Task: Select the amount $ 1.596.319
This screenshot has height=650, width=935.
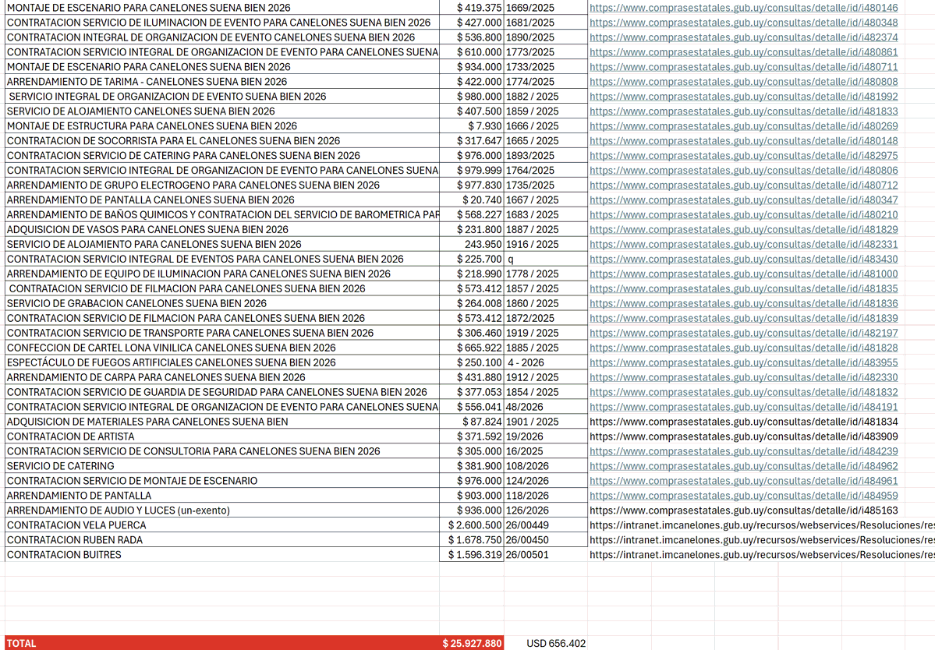Action: point(472,555)
